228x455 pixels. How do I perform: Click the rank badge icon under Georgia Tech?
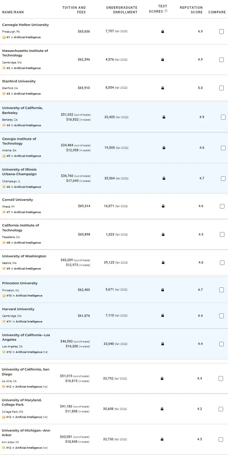point(4,156)
